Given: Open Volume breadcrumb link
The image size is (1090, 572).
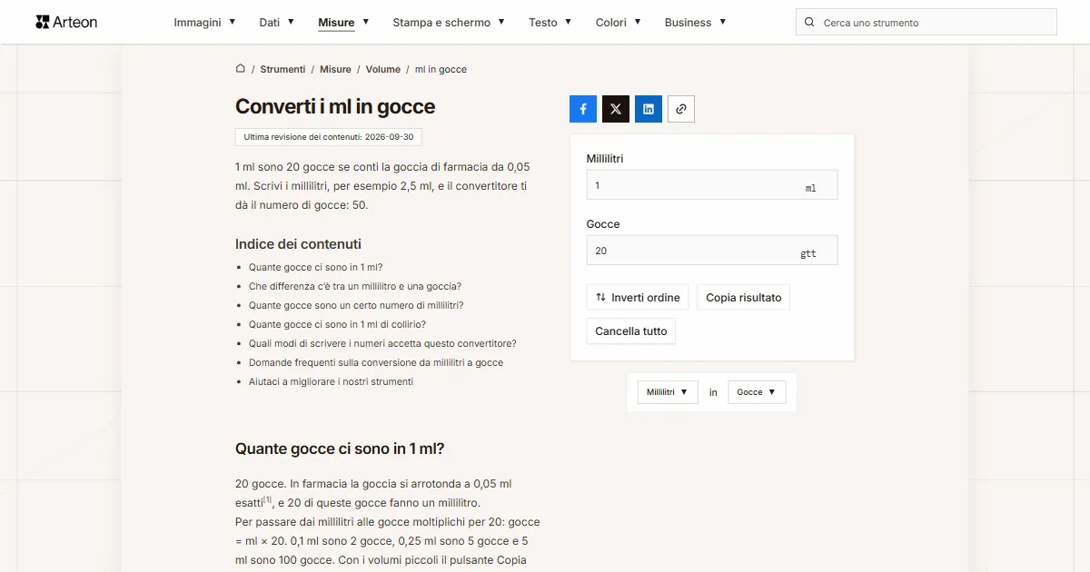Looking at the screenshot, I should [x=383, y=69].
